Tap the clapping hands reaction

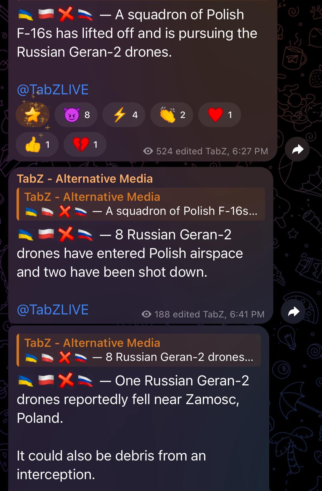(172, 115)
